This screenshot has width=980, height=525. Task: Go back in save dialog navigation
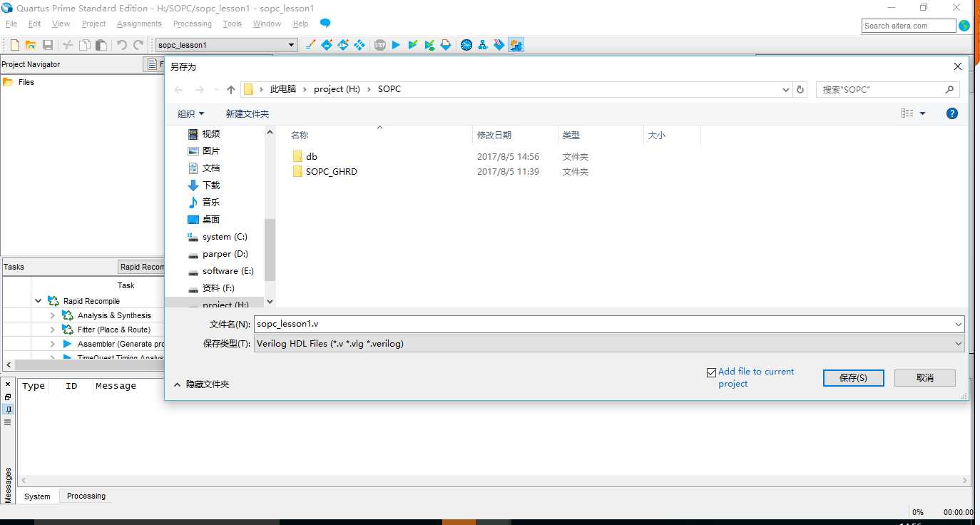[178, 90]
